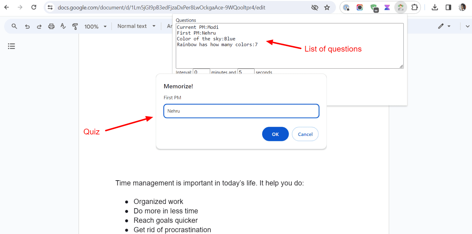Bookmark this page with the star icon

327,7
